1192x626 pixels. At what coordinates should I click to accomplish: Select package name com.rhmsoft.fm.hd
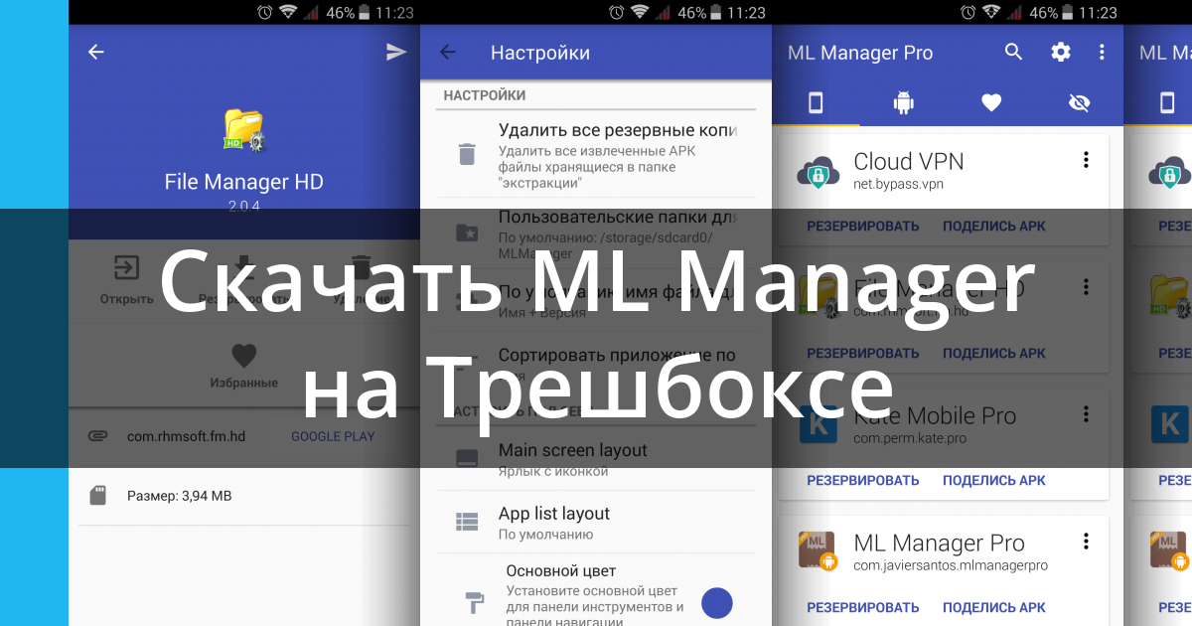[186, 436]
